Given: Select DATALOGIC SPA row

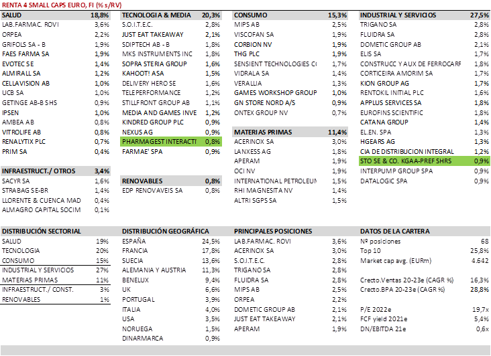Looking at the screenshot, I should pos(425,181).
